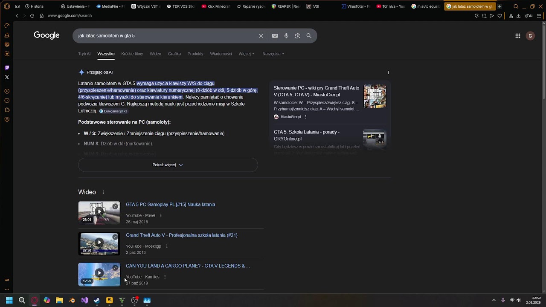Switch to Krótkie filmy results
This screenshot has height=307, width=546.
pyautogui.click(x=132, y=54)
